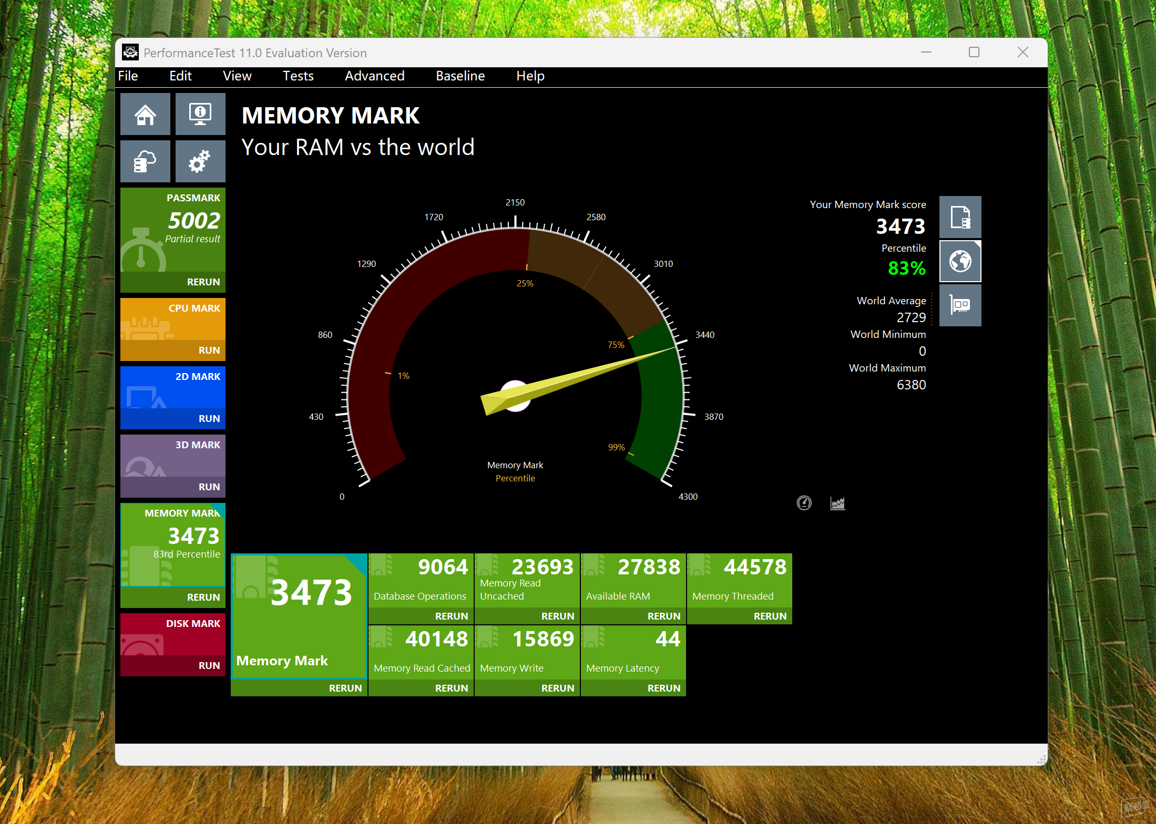Screen dimensions: 1156x824
Task: Open the System Information monitor icon
Action: click(200, 114)
